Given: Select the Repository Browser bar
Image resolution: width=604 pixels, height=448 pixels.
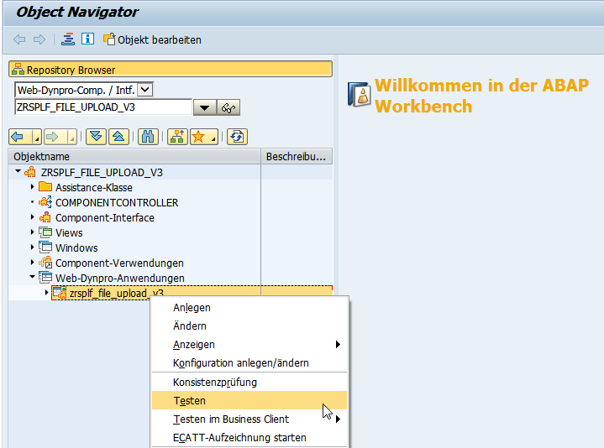Looking at the screenshot, I should coord(171,70).
